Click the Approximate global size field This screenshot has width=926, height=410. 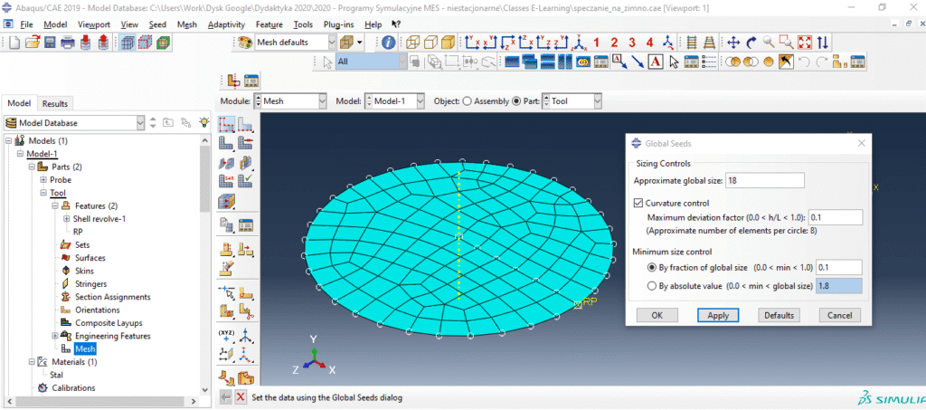click(765, 180)
